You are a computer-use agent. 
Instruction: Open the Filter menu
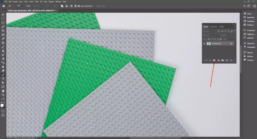(x=37, y=2)
